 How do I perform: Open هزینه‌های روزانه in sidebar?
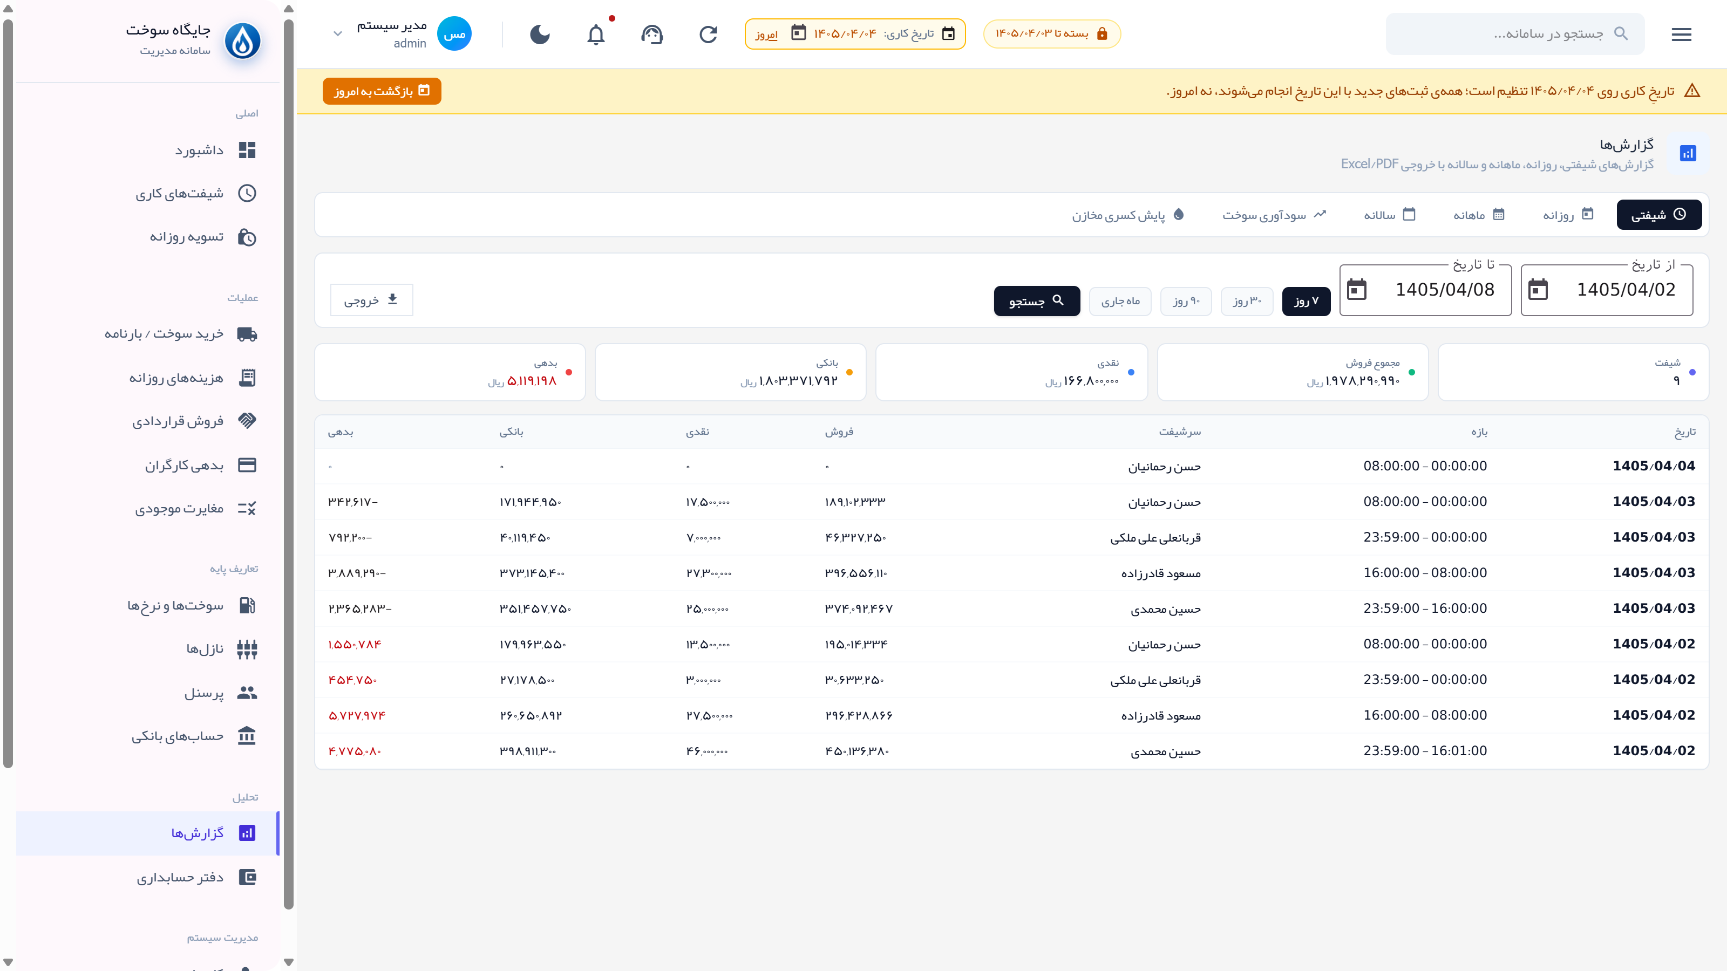tap(147, 377)
